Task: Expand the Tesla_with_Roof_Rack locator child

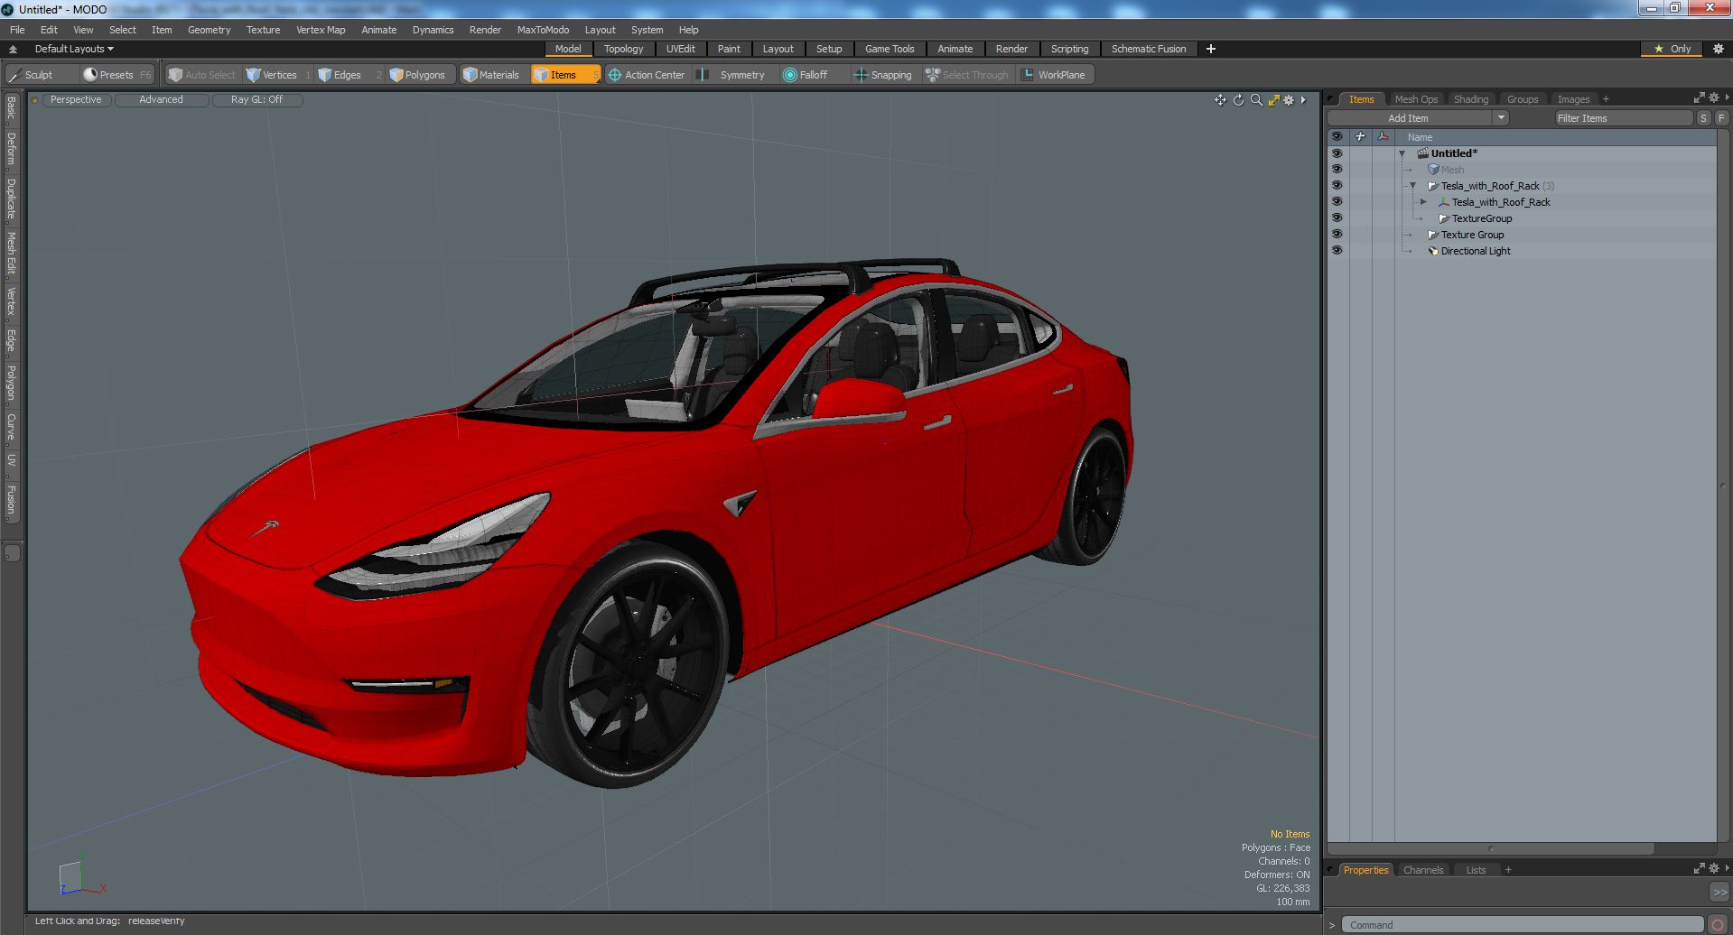Action: (x=1424, y=202)
